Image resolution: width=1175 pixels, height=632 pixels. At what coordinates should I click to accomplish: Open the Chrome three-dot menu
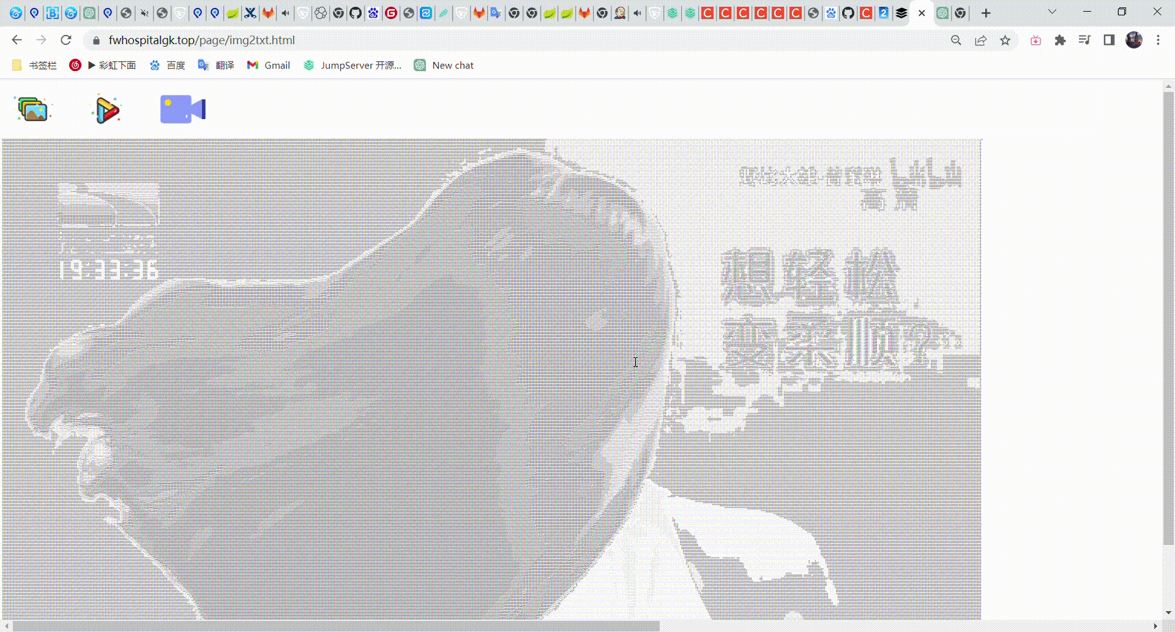(x=1158, y=40)
